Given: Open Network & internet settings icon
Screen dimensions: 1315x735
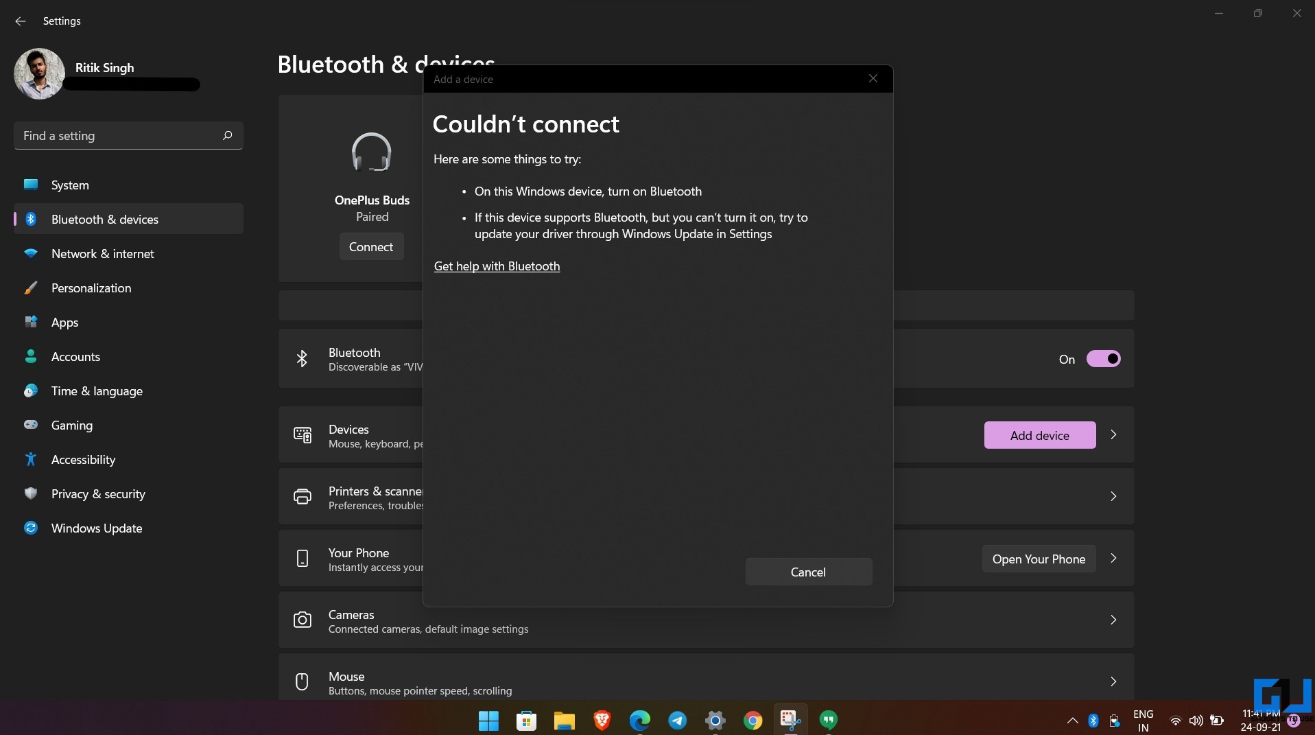Looking at the screenshot, I should pos(31,253).
